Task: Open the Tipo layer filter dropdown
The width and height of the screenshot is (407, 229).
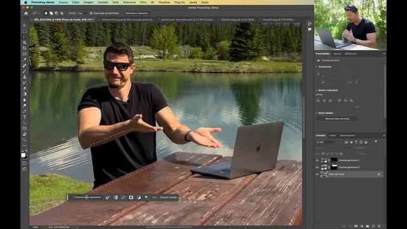Action: pyautogui.click(x=327, y=142)
